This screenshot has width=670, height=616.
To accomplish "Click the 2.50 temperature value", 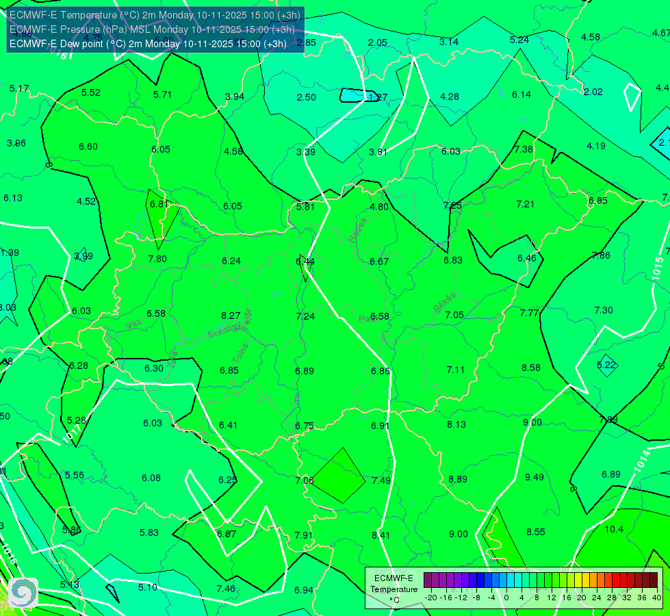I will pos(307,97).
